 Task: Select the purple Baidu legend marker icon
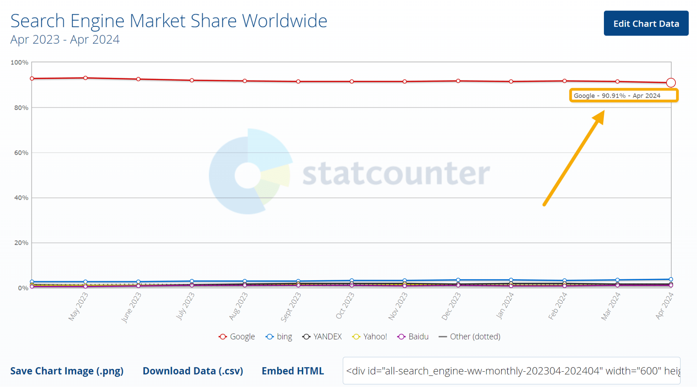pyautogui.click(x=401, y=336)
